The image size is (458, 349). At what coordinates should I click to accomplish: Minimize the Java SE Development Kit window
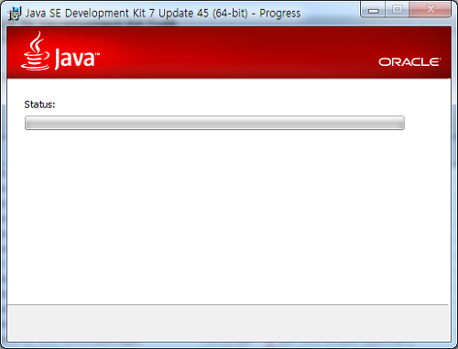[373, 9]
